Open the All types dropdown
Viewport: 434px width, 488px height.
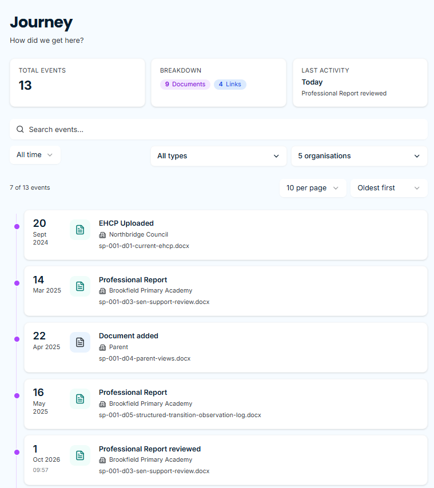click(x=218, y=156)
